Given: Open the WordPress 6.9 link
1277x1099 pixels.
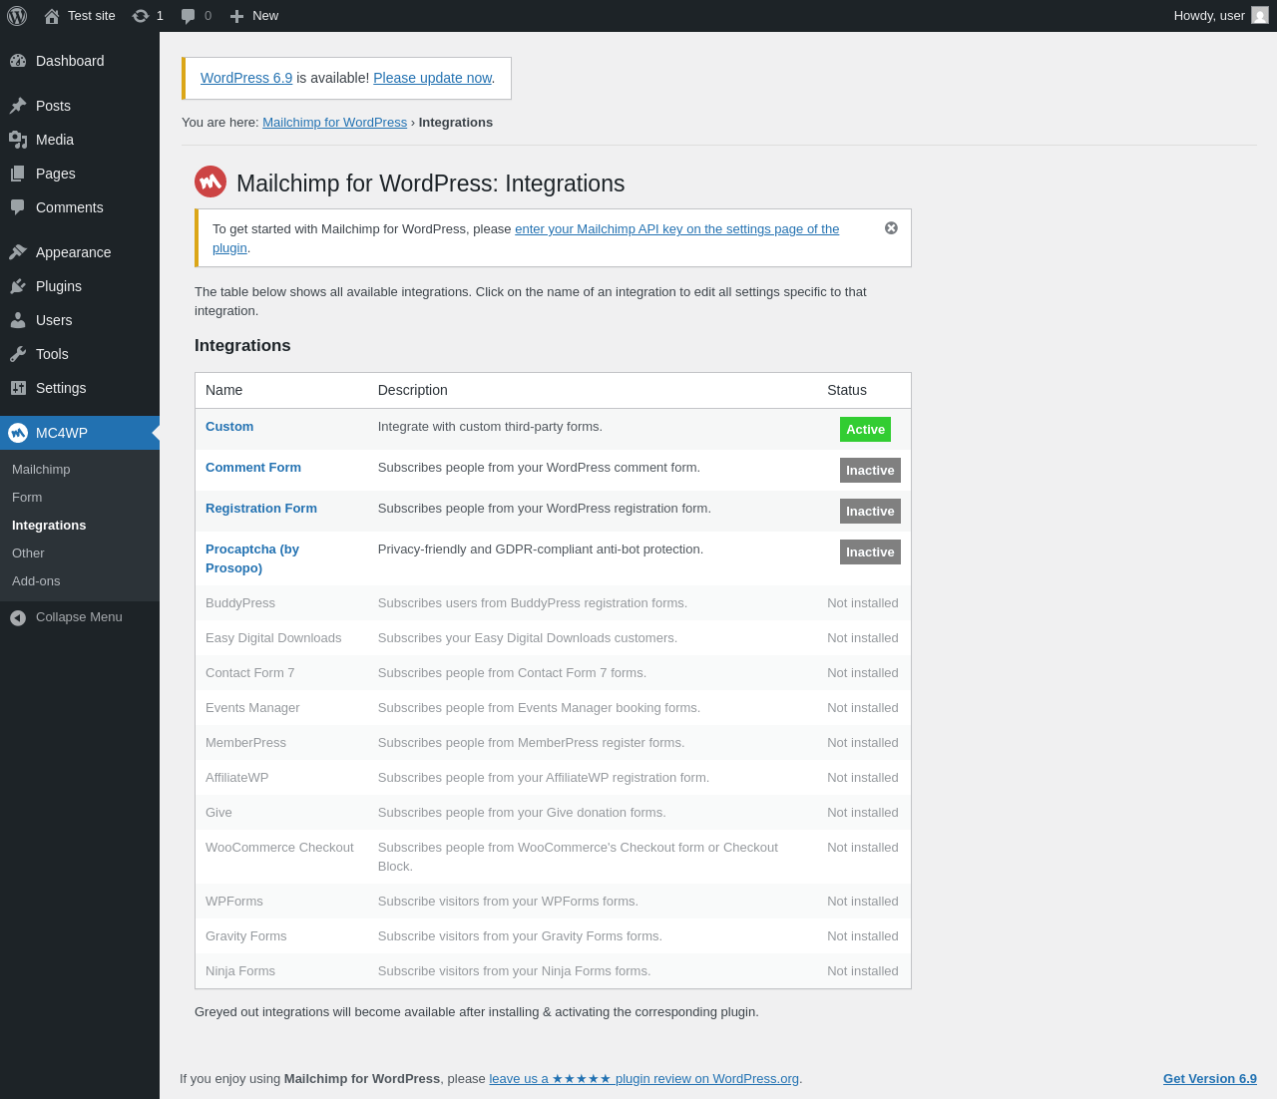Looking at the screenshot, I should pyautogui.click(x=246, y=78).
